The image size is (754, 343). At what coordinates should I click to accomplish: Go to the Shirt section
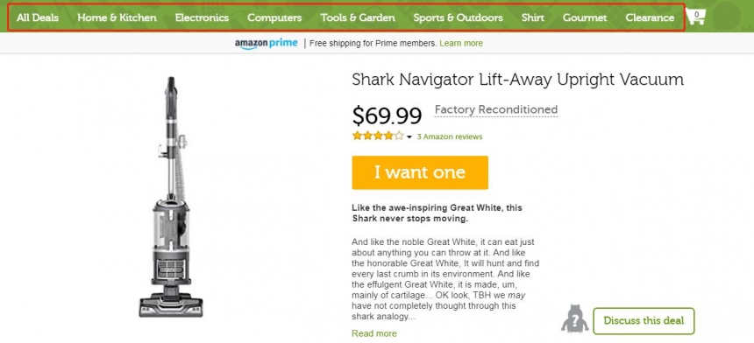click(x=533, y=17)
